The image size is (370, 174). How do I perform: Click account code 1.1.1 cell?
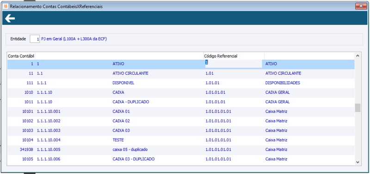click(x=41, y=83)
